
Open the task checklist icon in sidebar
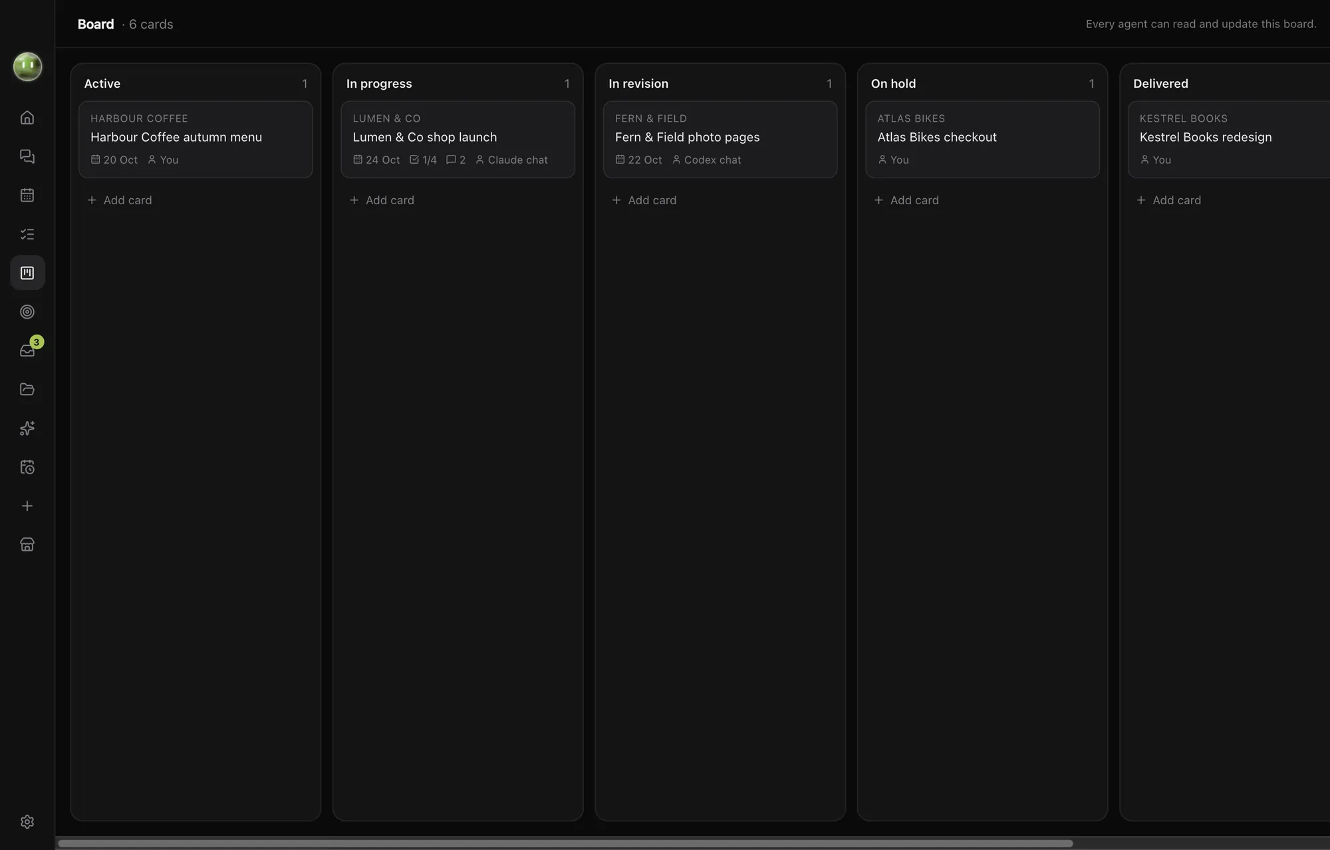pyautogui.click(x=27, y=234)
